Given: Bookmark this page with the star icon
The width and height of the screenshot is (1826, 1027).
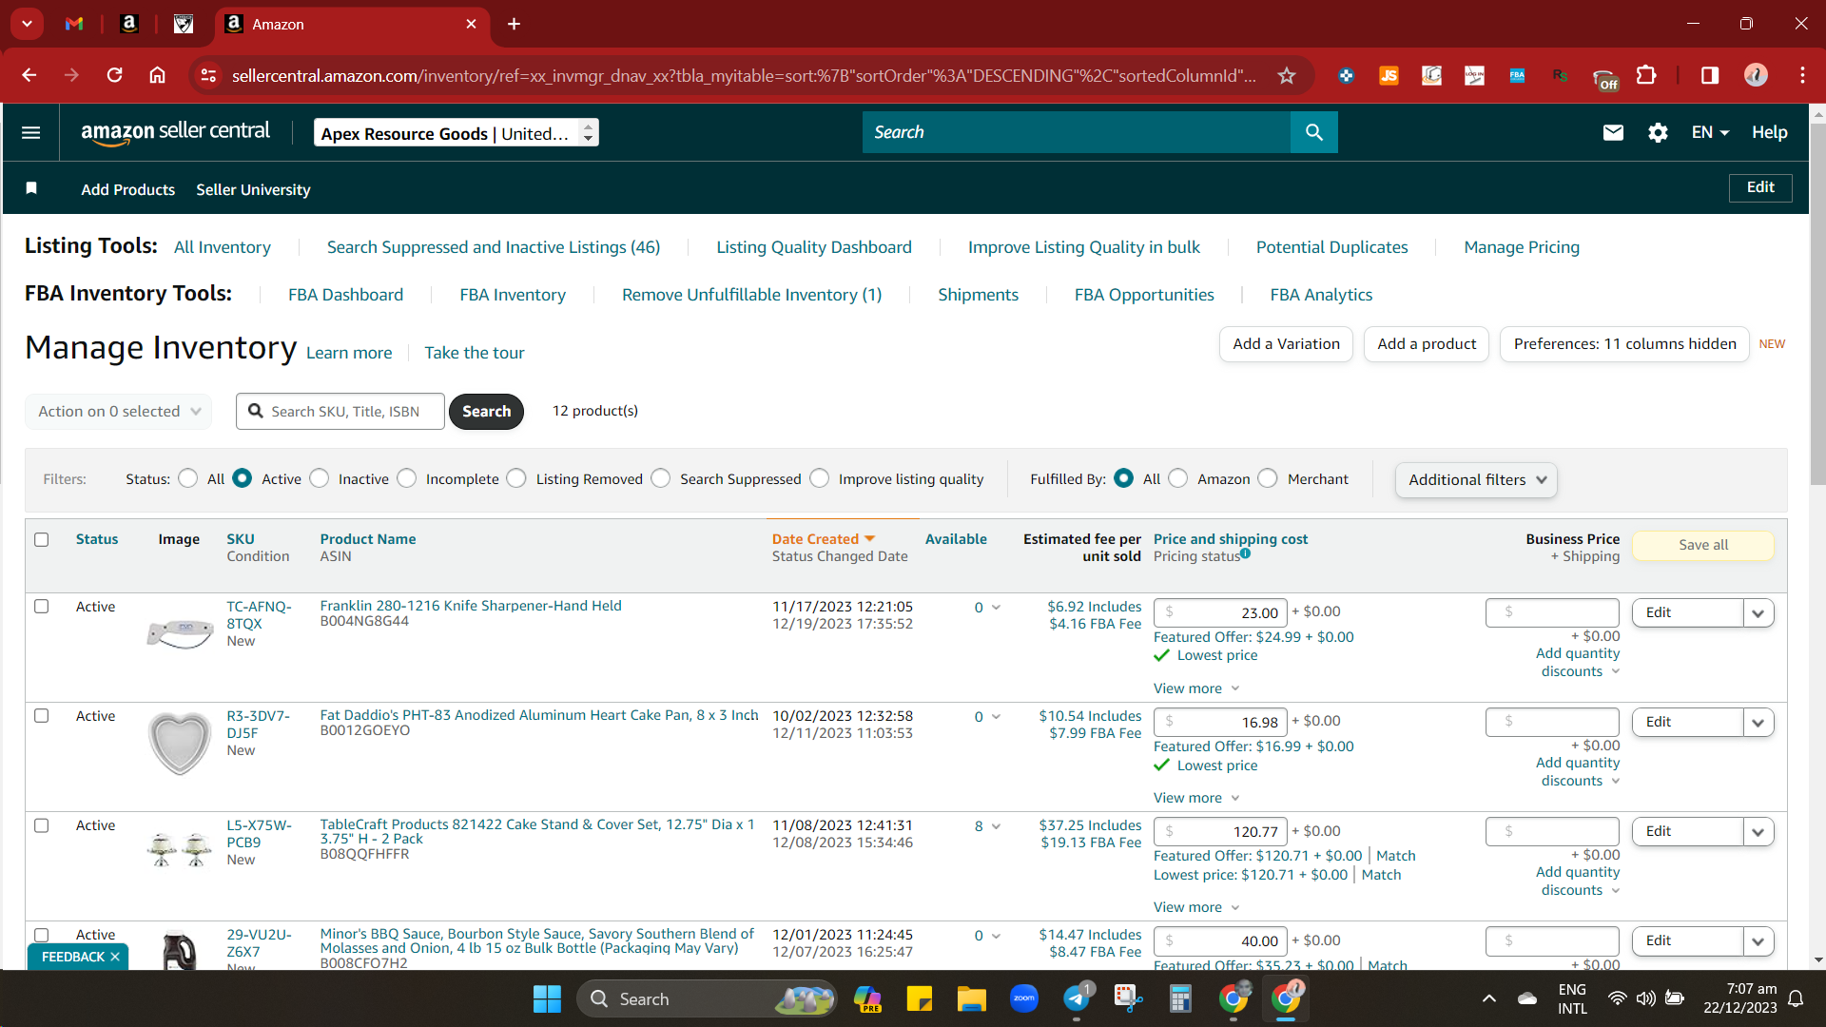Looking at the screenshot, I should click(1287, 75).
